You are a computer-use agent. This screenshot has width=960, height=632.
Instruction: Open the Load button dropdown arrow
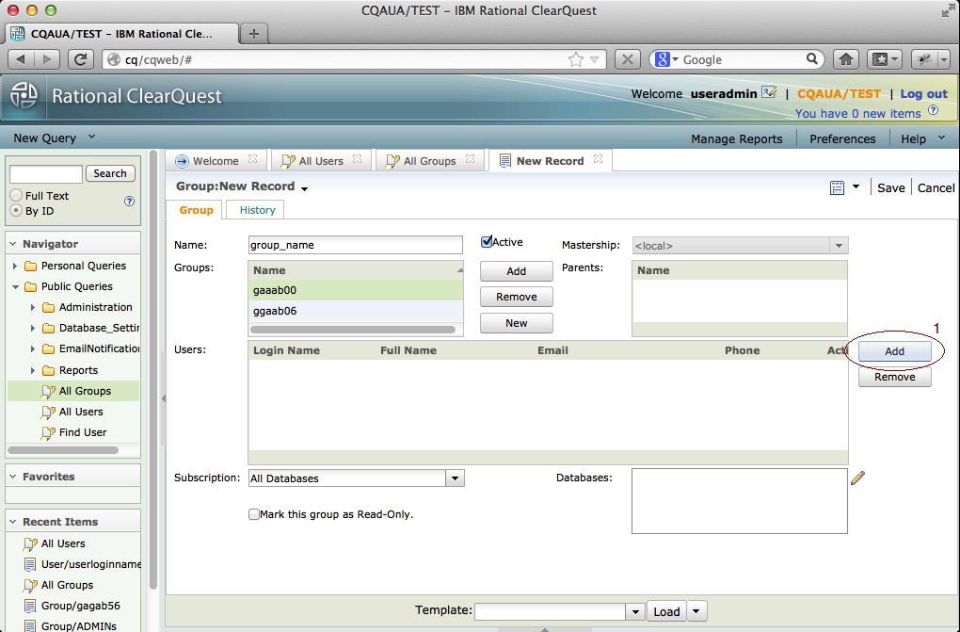point(696,611)
